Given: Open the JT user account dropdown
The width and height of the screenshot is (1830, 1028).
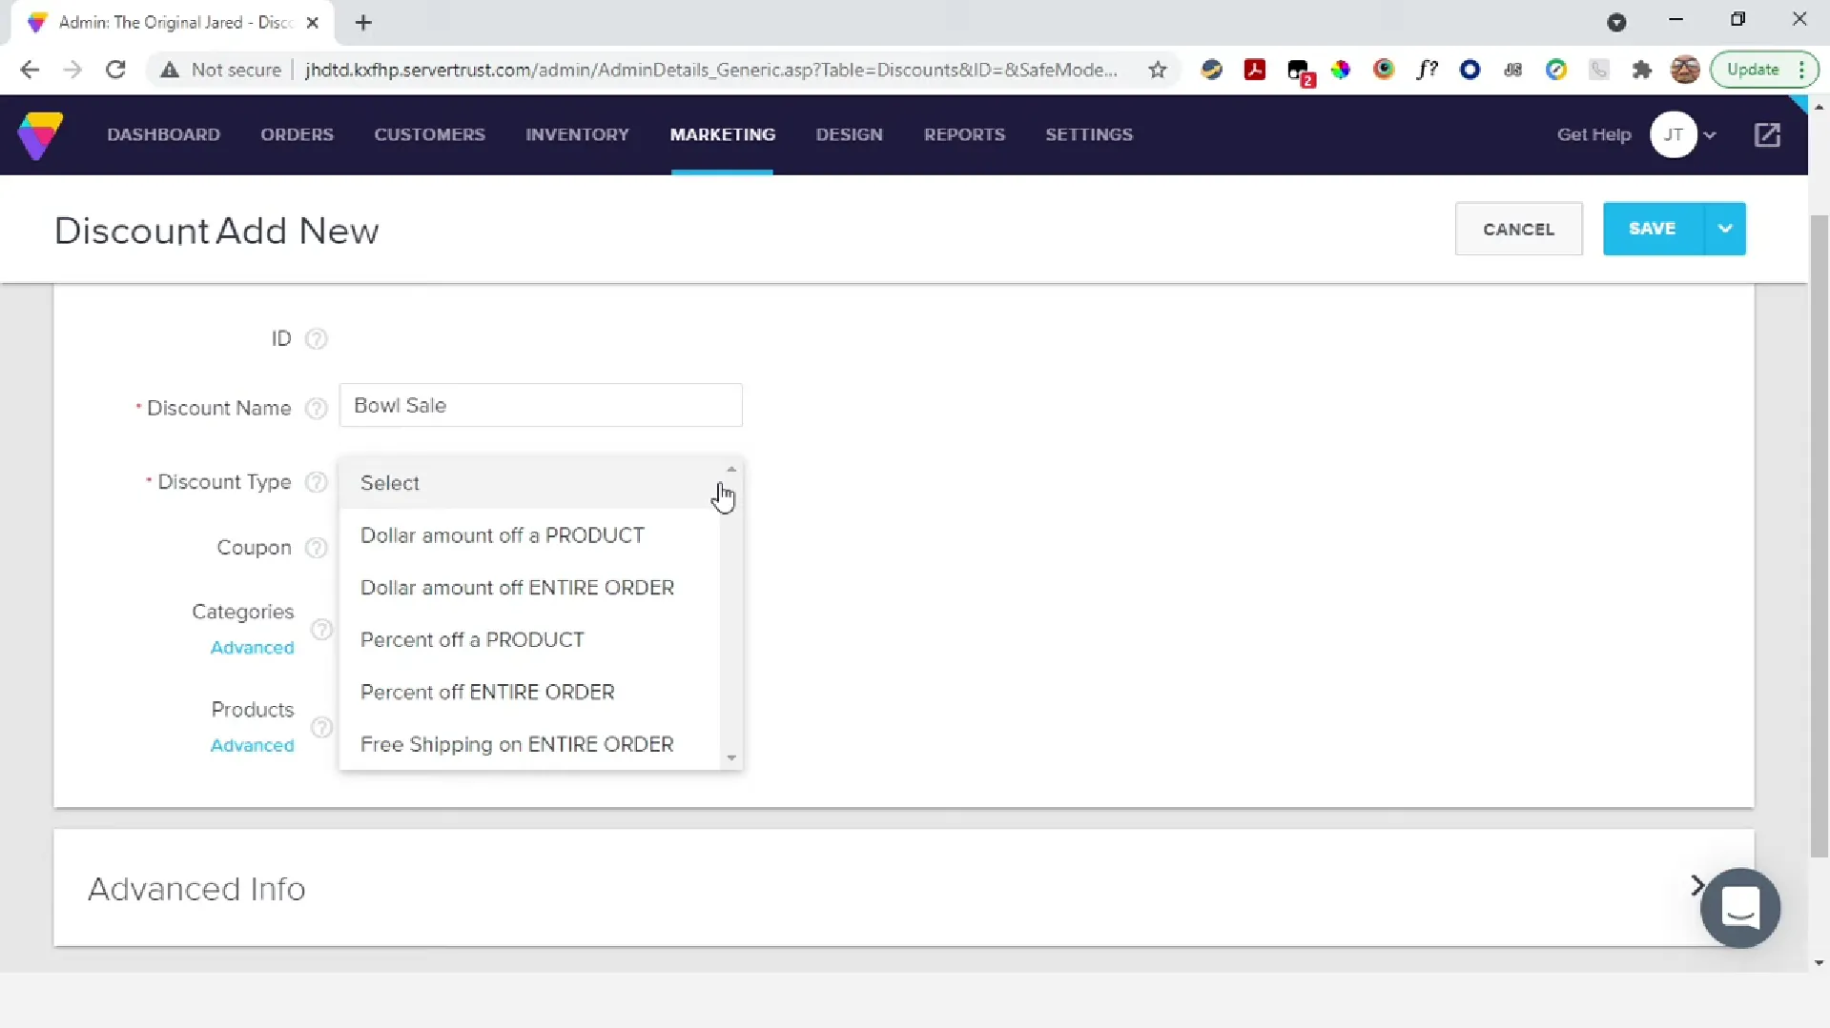Looking at the screenshot, I should (x=1684, y=135).
